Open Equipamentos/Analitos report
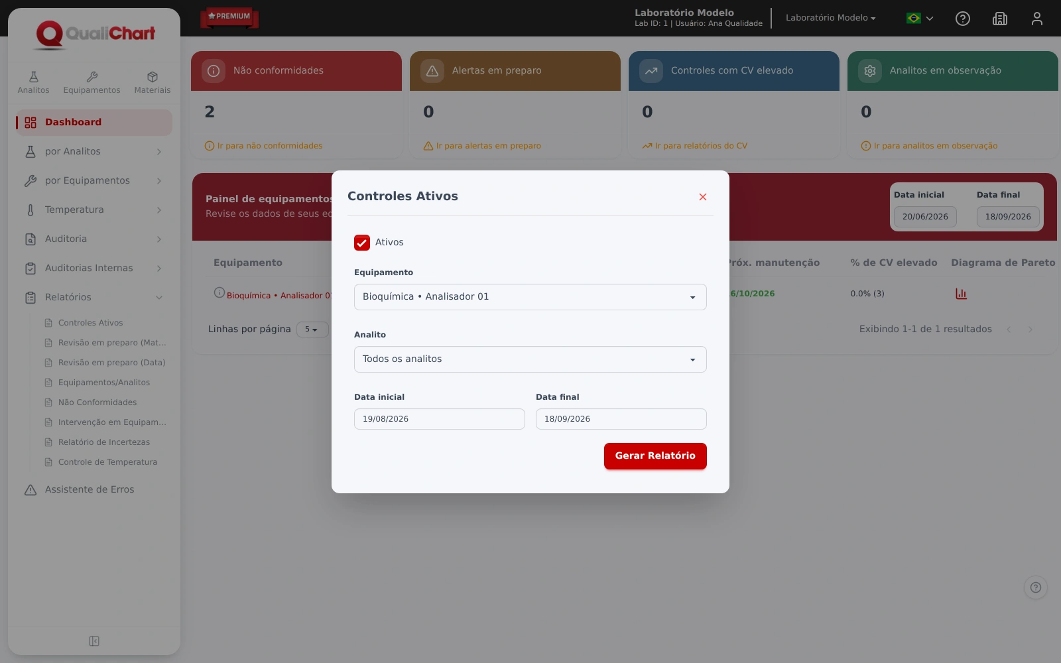Viewport: 1061px width, 663px height. (97, 383)
